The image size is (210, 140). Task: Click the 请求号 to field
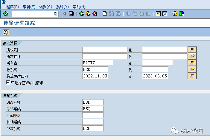[x=165, y=50]
